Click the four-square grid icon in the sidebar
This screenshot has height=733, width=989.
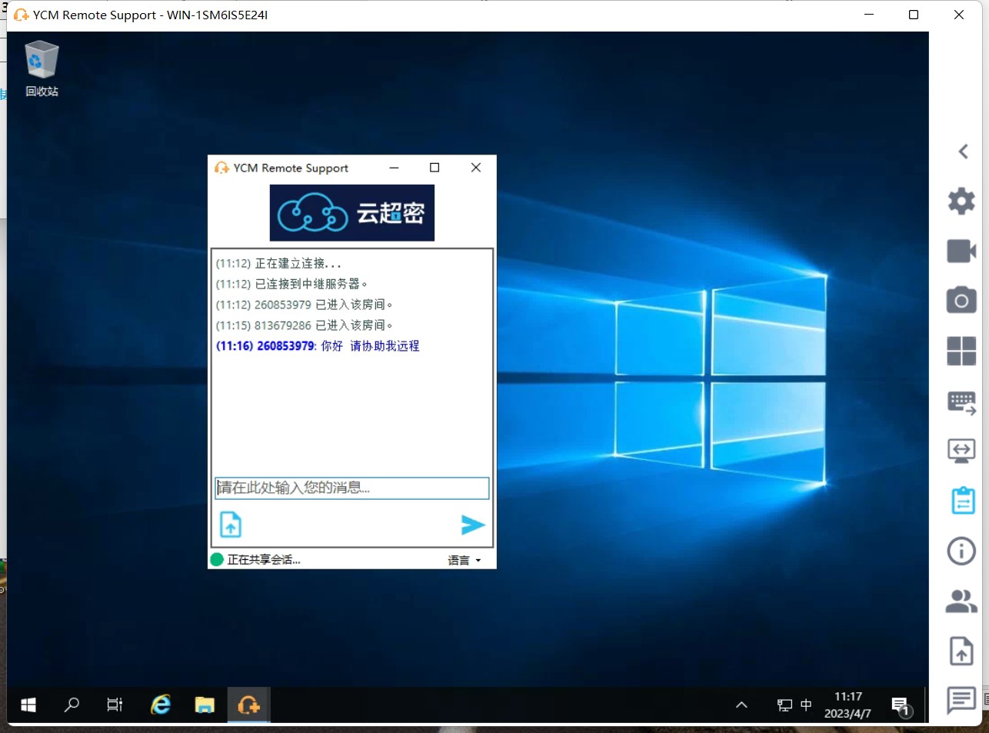tap(961, 351)
